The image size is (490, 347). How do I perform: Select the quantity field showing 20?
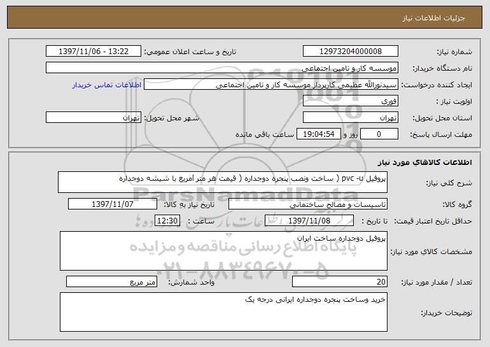pos(340,281)
